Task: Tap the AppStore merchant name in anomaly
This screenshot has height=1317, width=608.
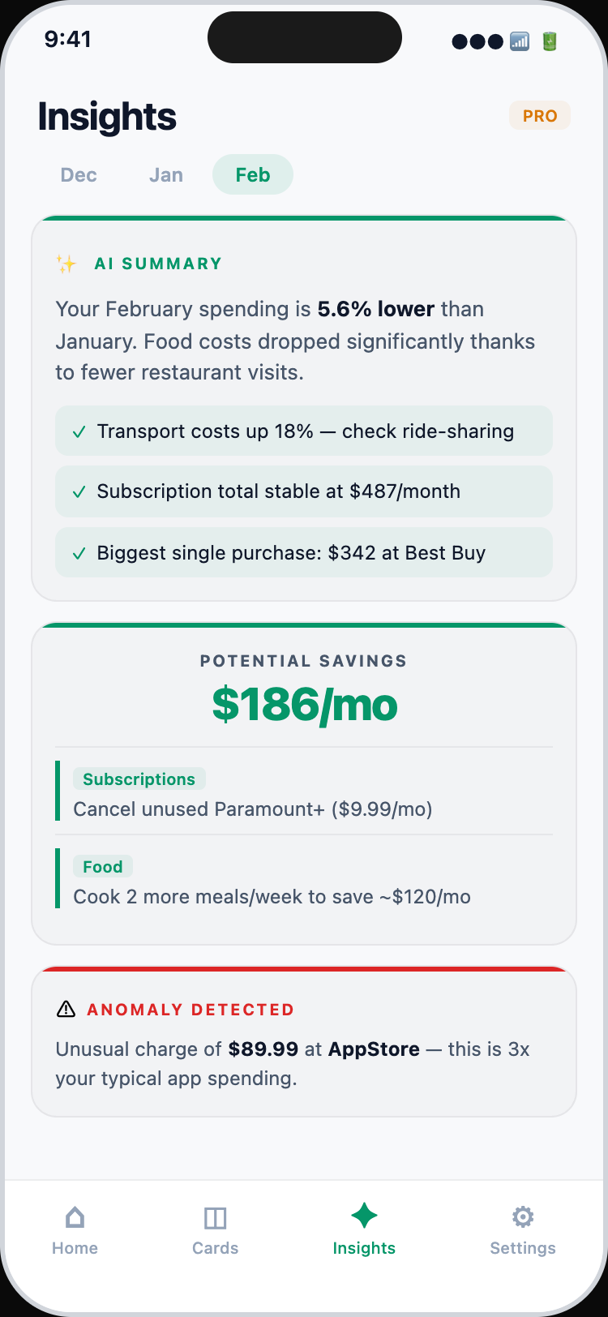Action: [x=374, y=1049]
